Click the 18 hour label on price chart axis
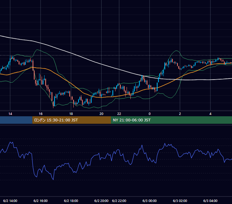Image resolution: width=232 pixels, height=204 pixels. 71,114
